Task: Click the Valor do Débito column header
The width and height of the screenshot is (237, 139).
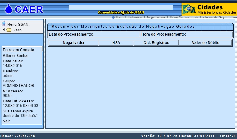Action: pyautogui.click(x=205, y=43)
